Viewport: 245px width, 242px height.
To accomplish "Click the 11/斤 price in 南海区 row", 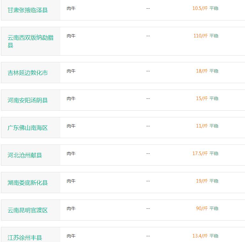I will [x=202, y=126].
